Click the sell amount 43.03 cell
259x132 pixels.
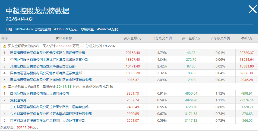(191, 53)
